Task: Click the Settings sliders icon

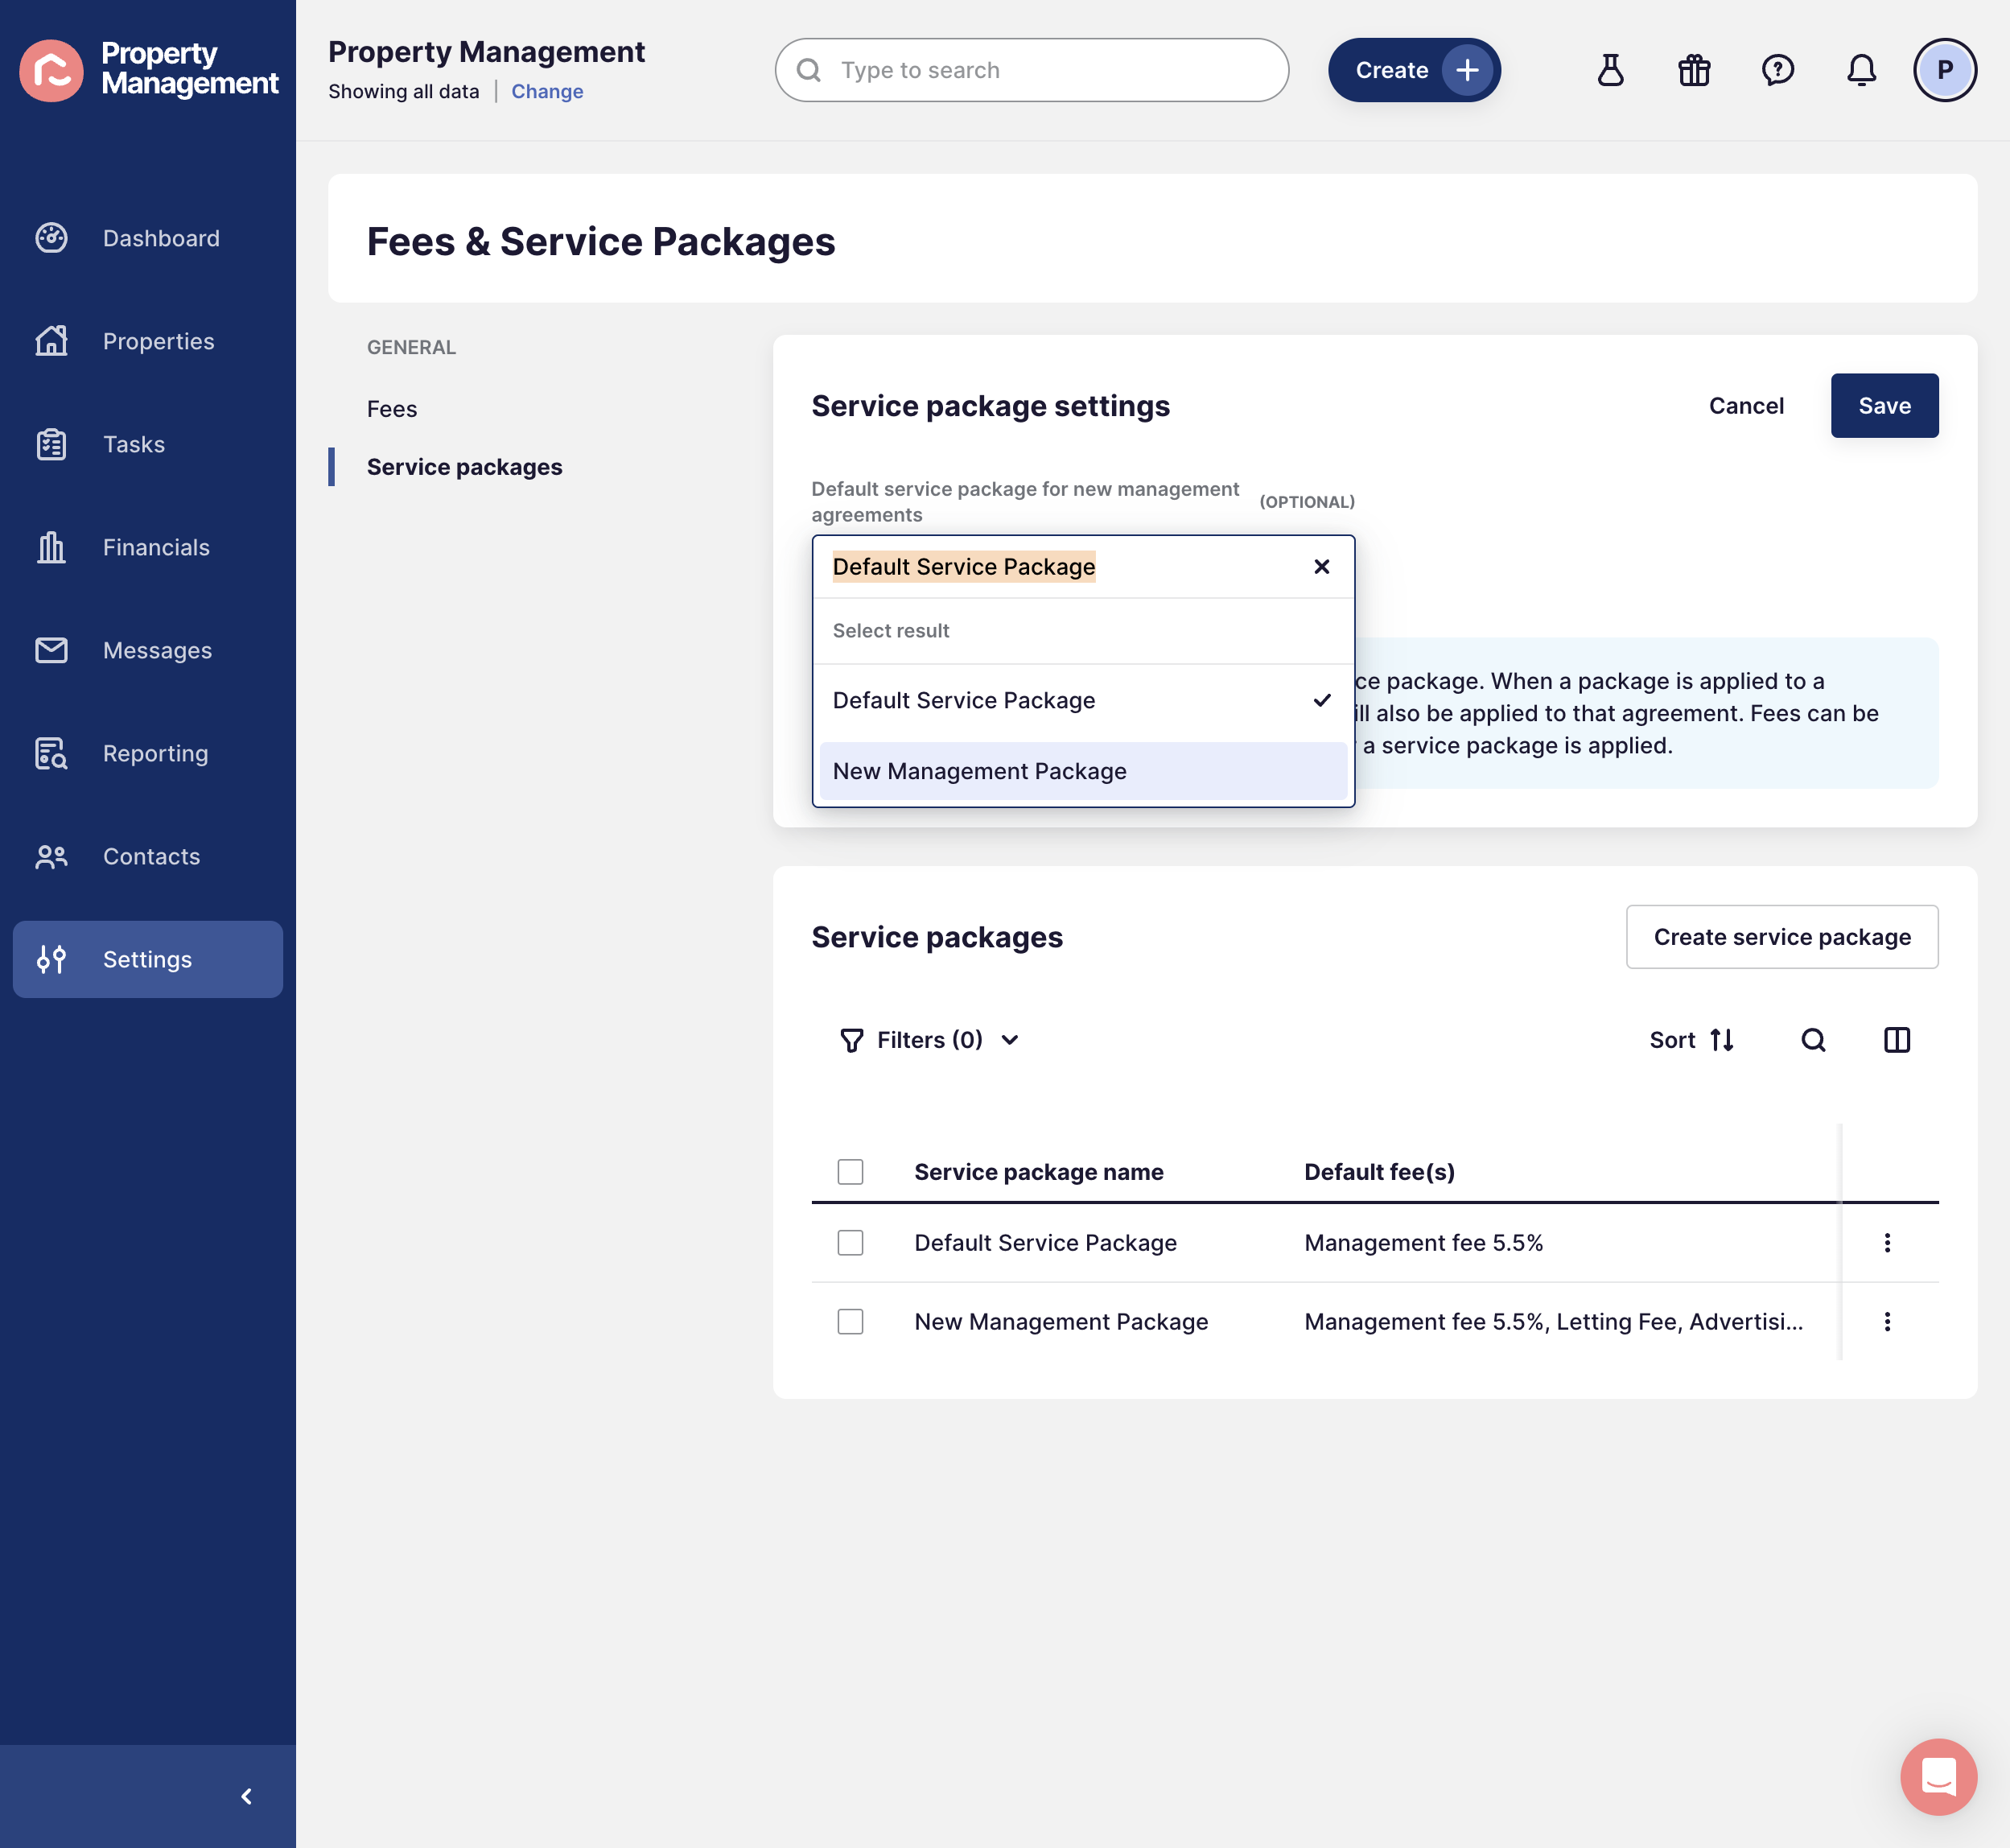Action: point(51,959)
